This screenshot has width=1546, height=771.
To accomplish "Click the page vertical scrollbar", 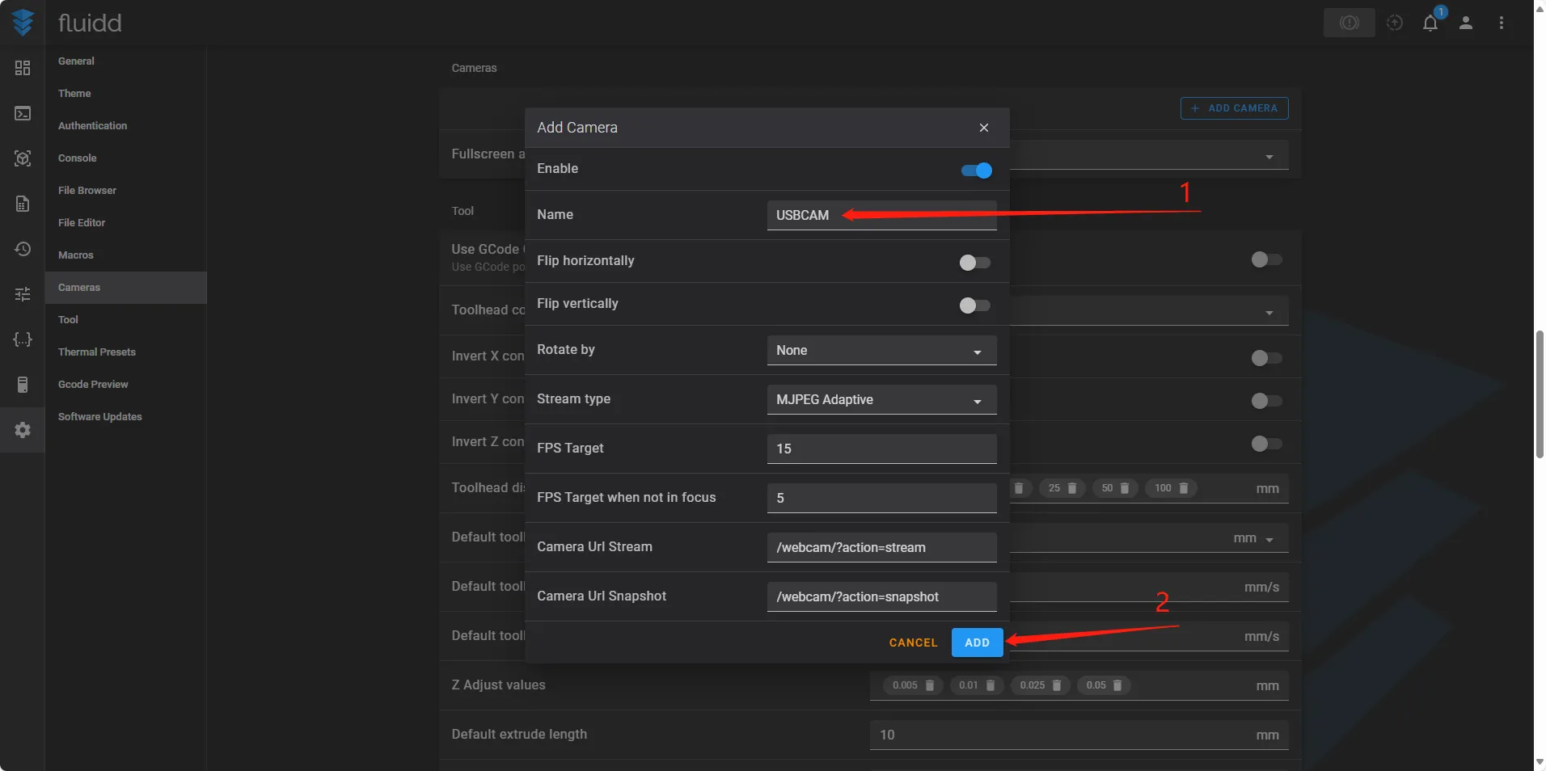I will (x=1540, y=394).
